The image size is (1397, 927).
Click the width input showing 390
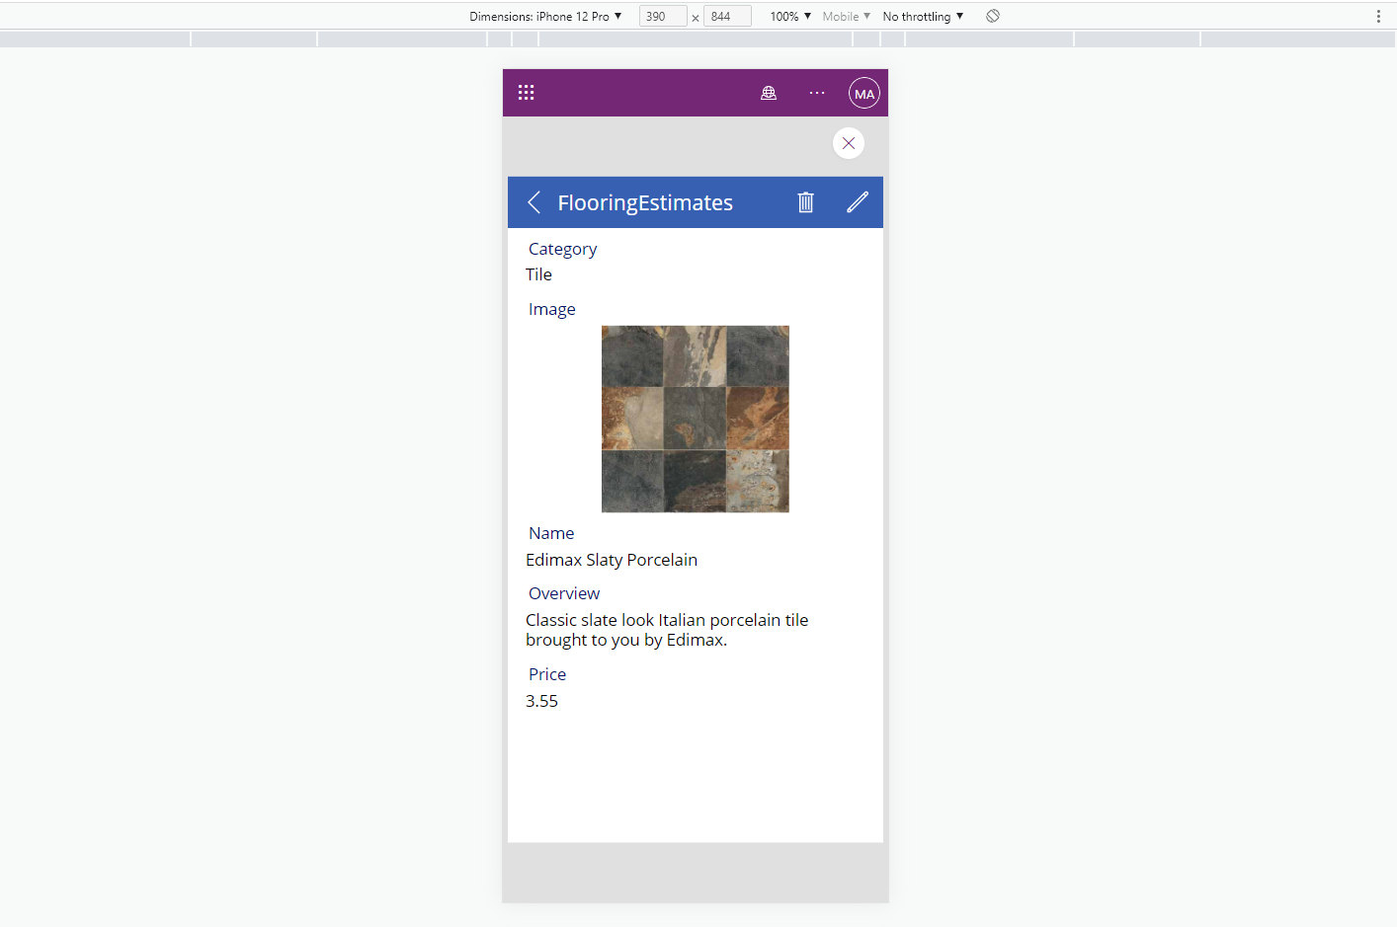click(662, 16)
